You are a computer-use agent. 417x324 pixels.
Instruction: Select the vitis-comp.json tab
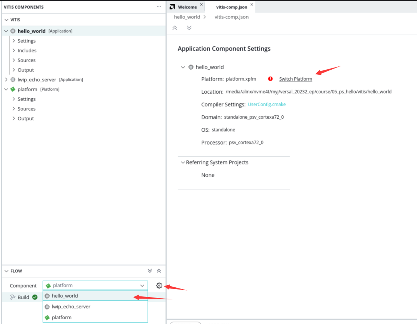(232, 7)
